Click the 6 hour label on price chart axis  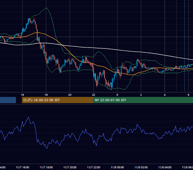188,95
